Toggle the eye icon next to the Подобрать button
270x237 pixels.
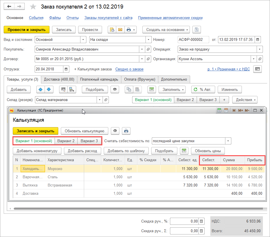click(115, 89)
